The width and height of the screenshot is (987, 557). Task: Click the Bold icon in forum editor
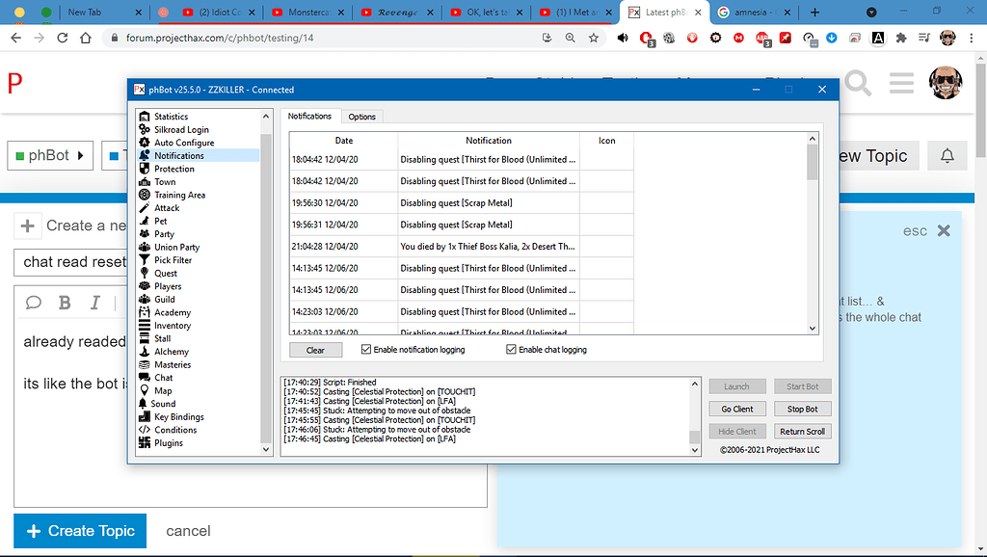pyautogui.click(x=65, y=303)
